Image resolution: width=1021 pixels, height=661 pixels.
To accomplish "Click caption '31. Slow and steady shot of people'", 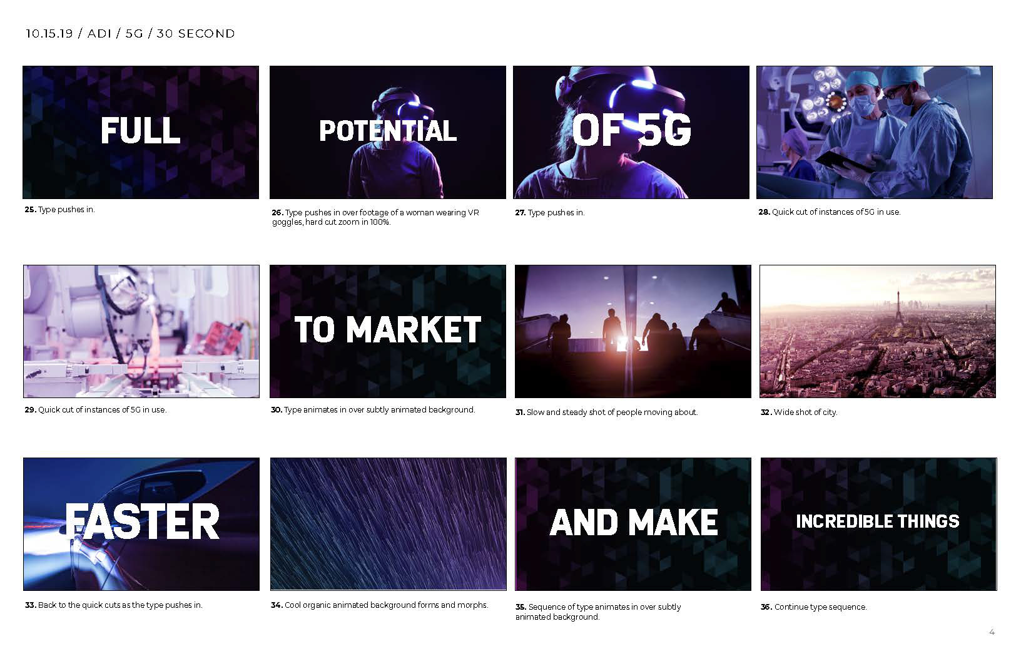I will pyautogui.click(x=606, y=412).
